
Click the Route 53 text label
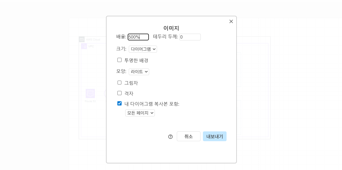(x=90, y=101)
